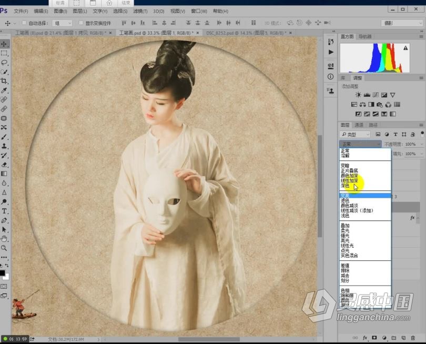Select the Crop tool

coord(4,81)
